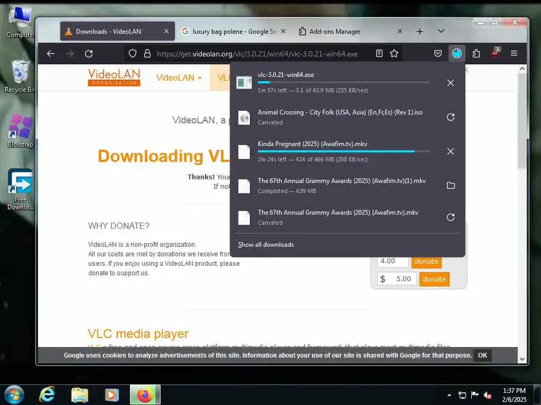541x405 pixels.
Task: Click Show all downloads
Action: click(x=266, y=245)
